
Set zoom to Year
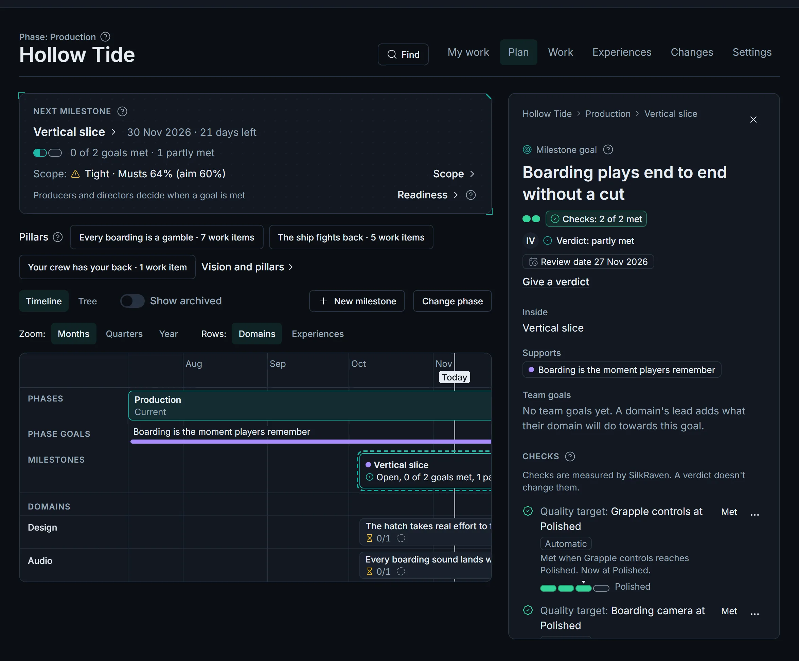pyautogui.click(x=168, y=334)
